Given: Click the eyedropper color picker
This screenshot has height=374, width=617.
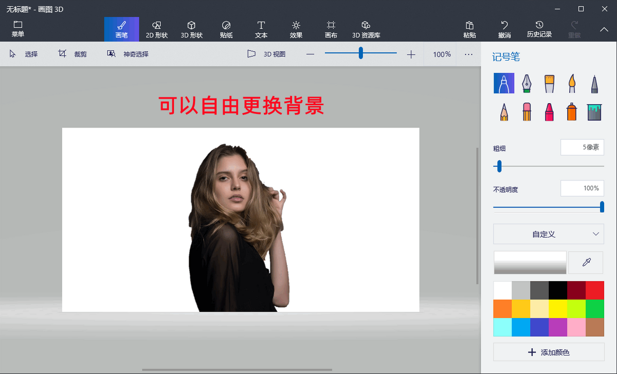Looking at the screenshot, I should pos(586,263).
